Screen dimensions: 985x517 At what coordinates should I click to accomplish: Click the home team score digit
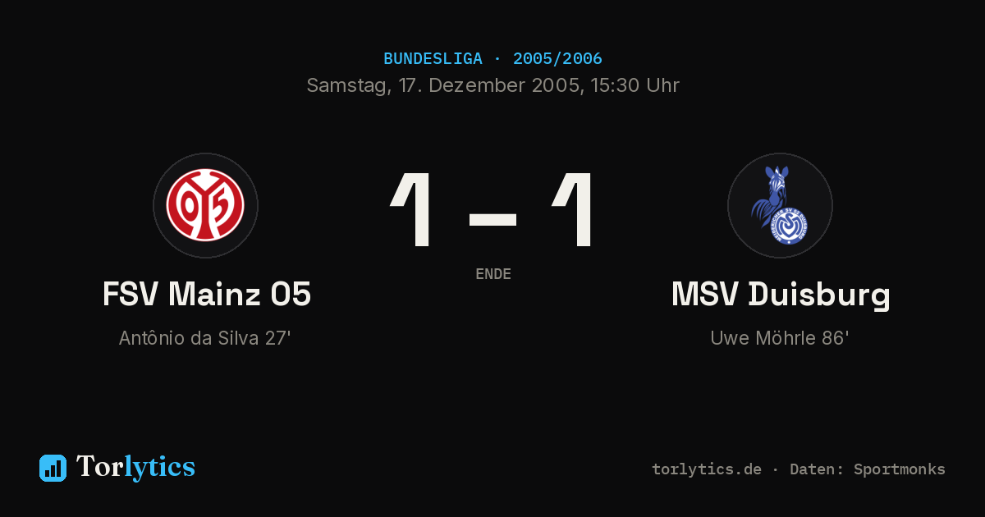click(x=413, y=210)
